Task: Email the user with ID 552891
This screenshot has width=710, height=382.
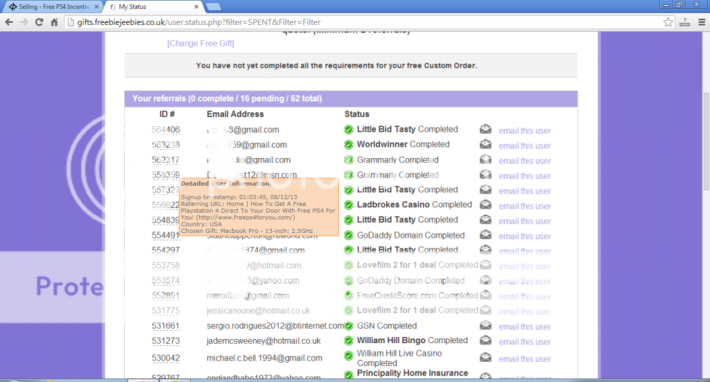Action: [525, 297]
